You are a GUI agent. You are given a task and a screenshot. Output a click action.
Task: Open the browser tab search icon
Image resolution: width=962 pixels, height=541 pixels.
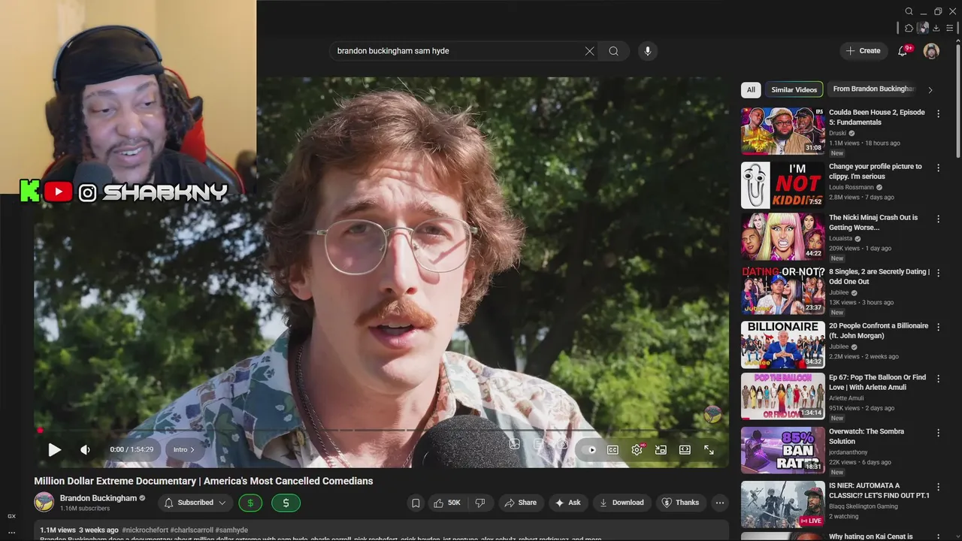[x=909, y=11]
